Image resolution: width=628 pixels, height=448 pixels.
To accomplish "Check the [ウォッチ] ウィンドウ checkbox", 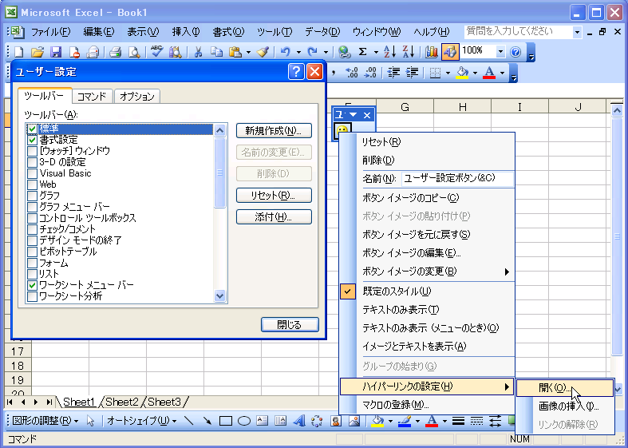I will (33, 151).
